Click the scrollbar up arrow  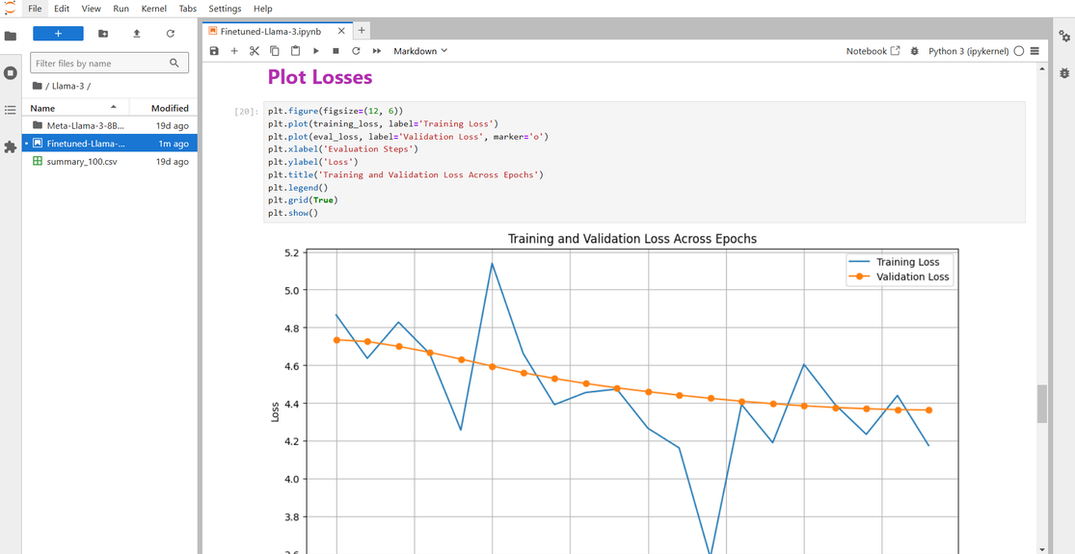(1042, 69)
